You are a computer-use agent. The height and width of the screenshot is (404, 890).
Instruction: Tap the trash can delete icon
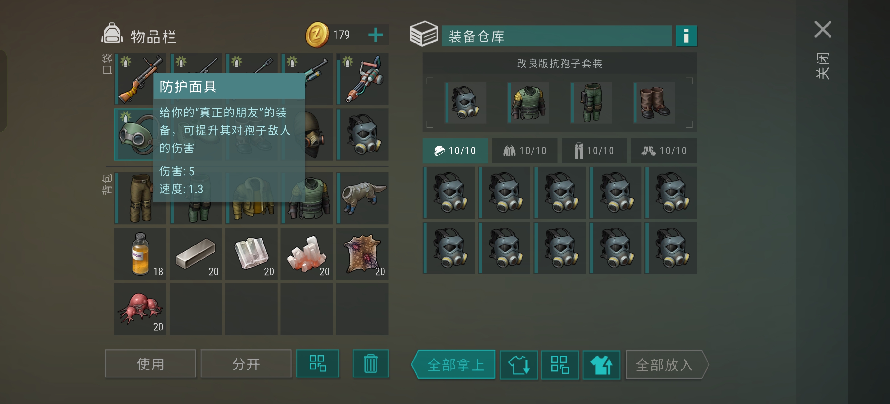[370, 364]
